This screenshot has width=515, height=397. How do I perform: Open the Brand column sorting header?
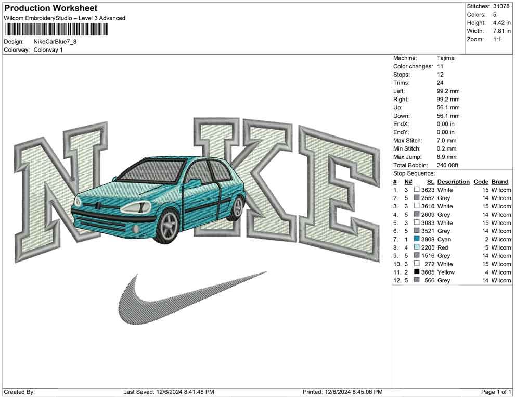499,181
